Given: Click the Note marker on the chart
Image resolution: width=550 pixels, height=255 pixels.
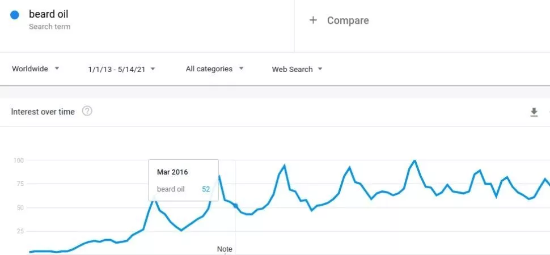Looking at the screenshot, I should (x=225, y=249).
